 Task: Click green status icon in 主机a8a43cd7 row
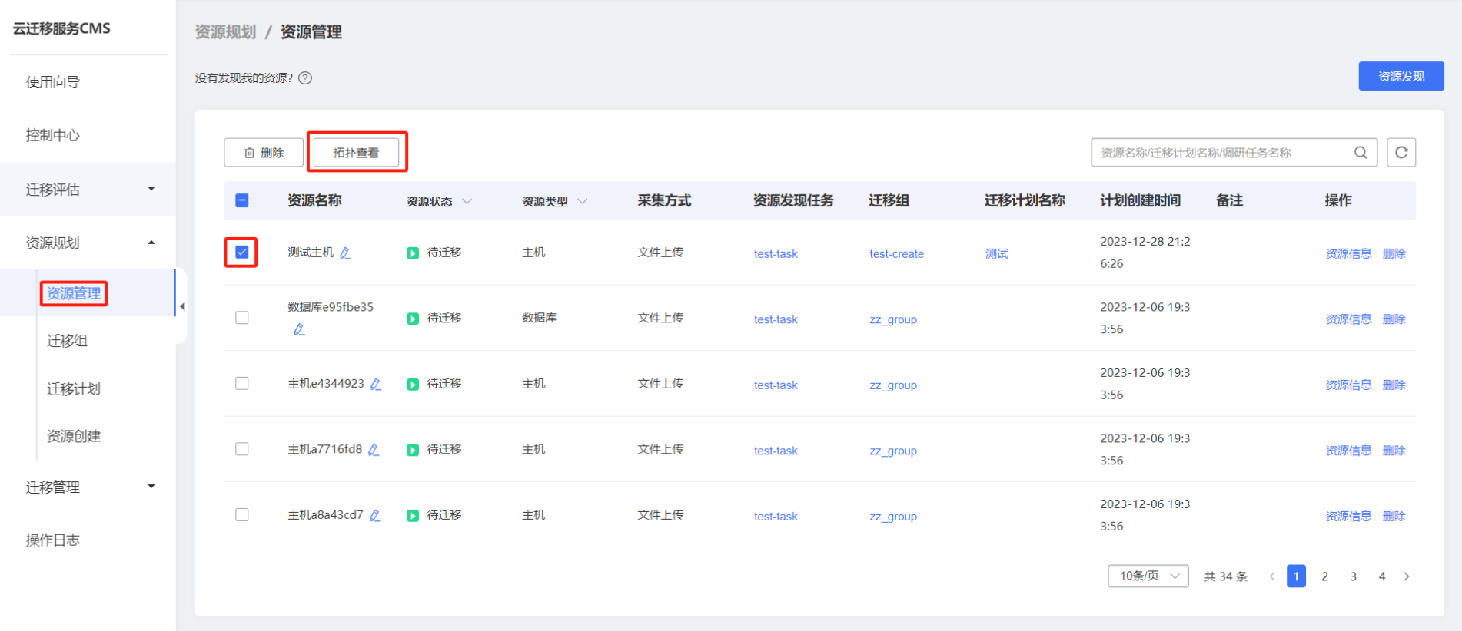413,515
